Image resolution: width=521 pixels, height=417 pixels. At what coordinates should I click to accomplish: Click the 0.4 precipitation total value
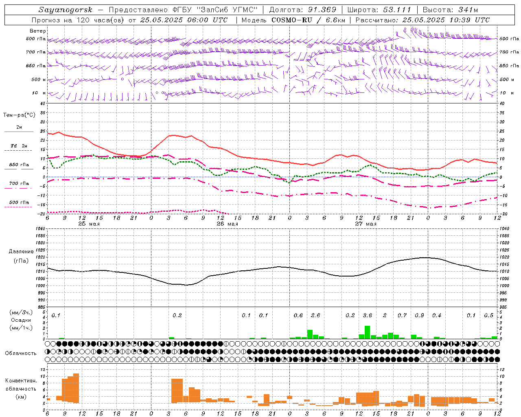[437, 316]
